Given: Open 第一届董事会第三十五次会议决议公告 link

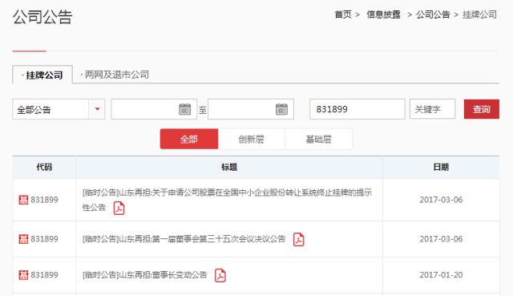Looking at the screenshot, I should 184,239.
